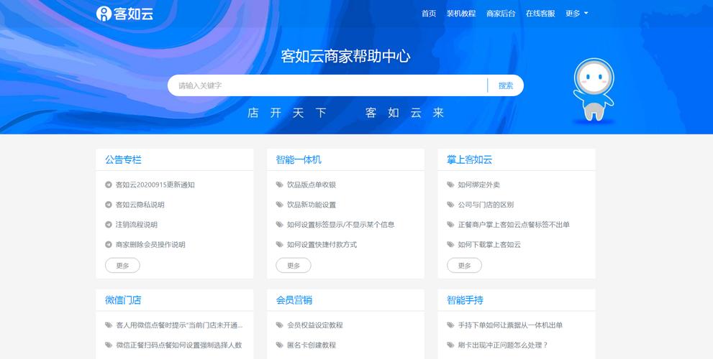The image size is (713, 359).
Task: Click 更多 button under 公告专栏
Action: pyautogui.click(x=122, y=266)
